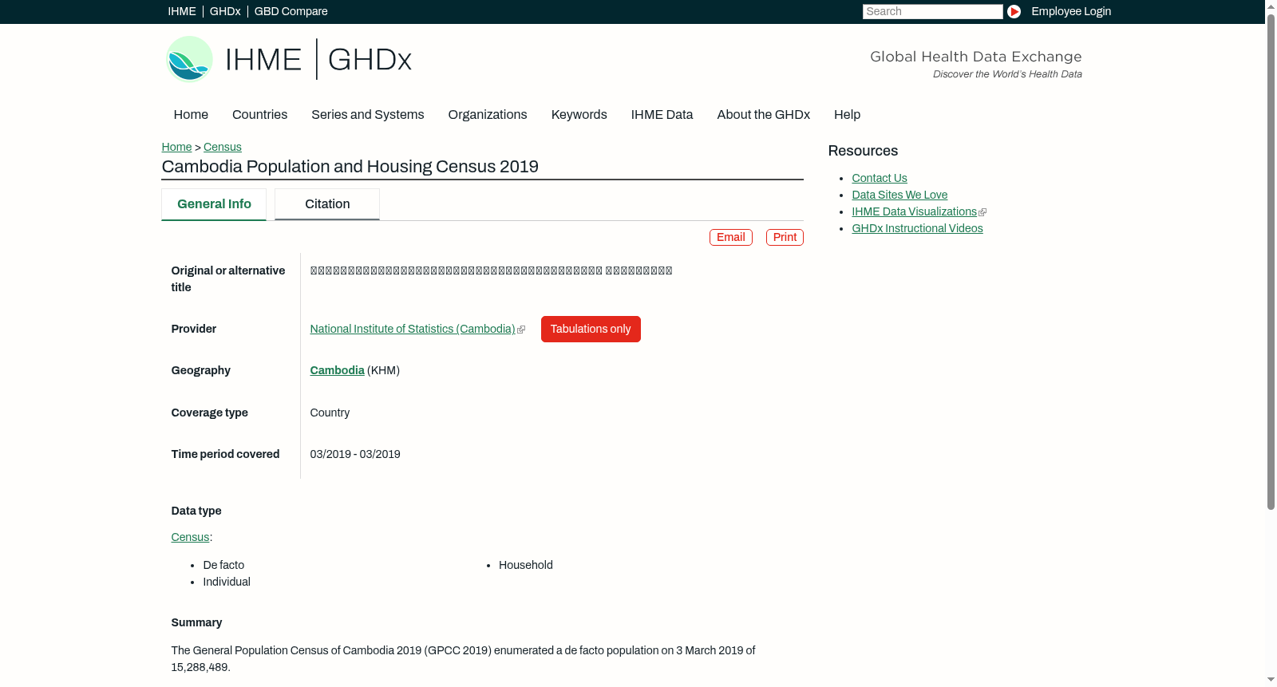Click the Email button

[x=731, y=238]
